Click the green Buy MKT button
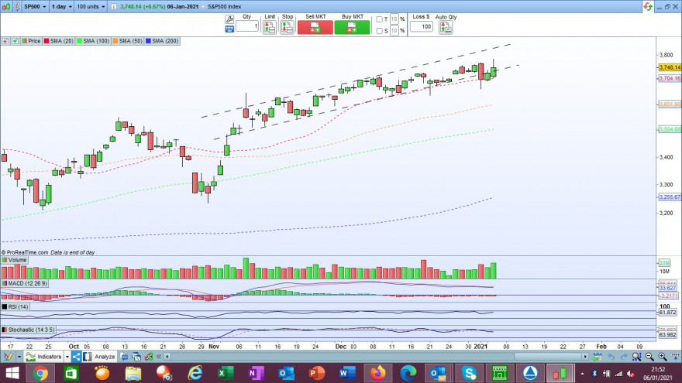This screenshot has width=682, height=383. pos(353,27)
